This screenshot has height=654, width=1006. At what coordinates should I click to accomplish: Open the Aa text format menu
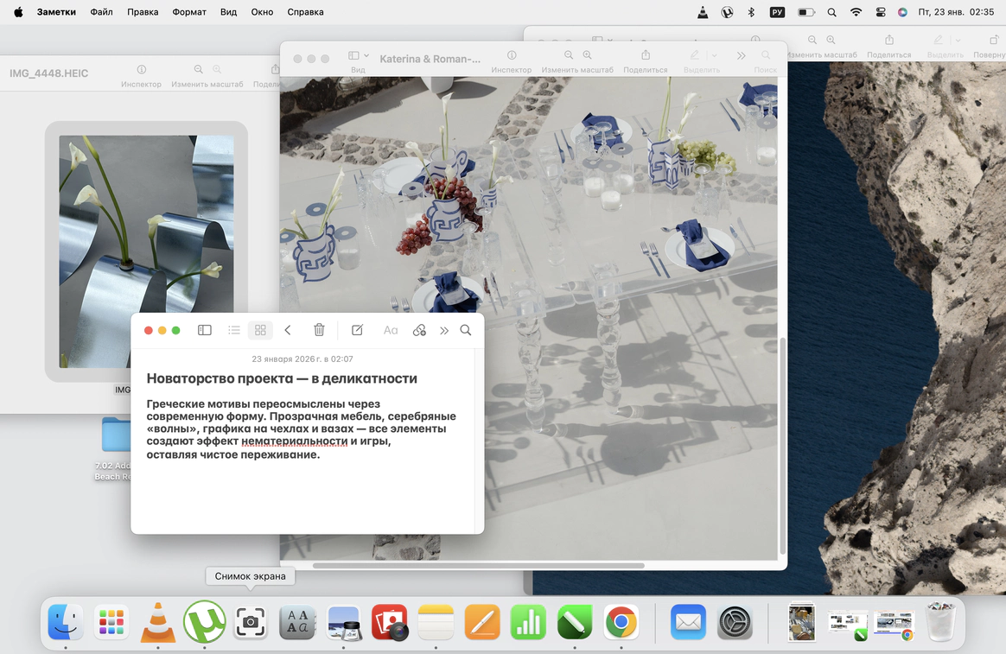tap(391, 330)
